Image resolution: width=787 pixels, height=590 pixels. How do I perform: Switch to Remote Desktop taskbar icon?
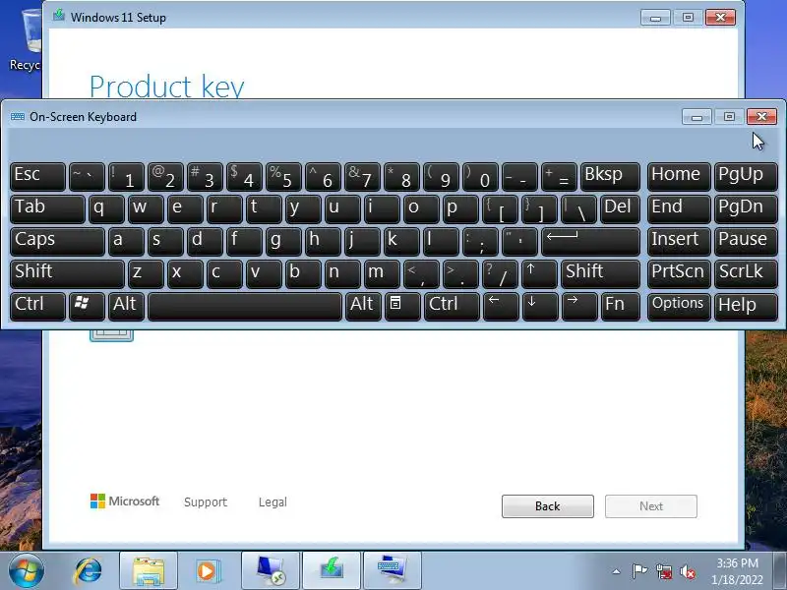(x=270, y=571)
